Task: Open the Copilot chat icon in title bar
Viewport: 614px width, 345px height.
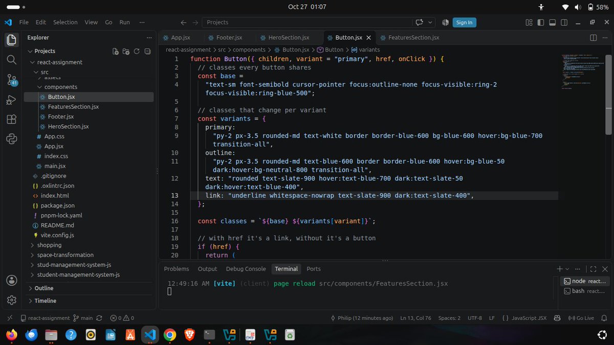Action: click(x=420, y=22)
